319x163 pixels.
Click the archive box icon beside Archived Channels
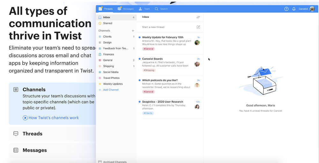tap(100, 162)
